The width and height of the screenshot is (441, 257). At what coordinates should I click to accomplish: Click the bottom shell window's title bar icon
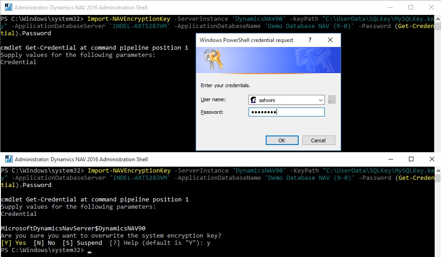(x=9, y=159)
